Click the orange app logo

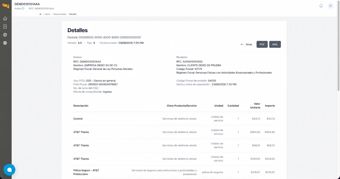click(x=6, y=6)
